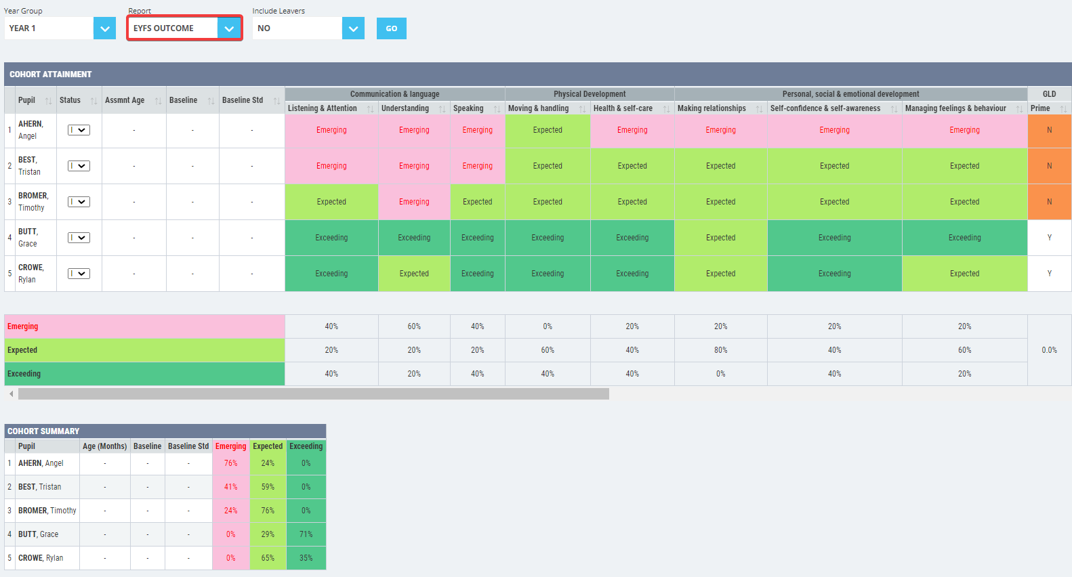The image size is (1072, 577).
Task: Sort by Prime column sort icon
Action: pos(1063,109)
